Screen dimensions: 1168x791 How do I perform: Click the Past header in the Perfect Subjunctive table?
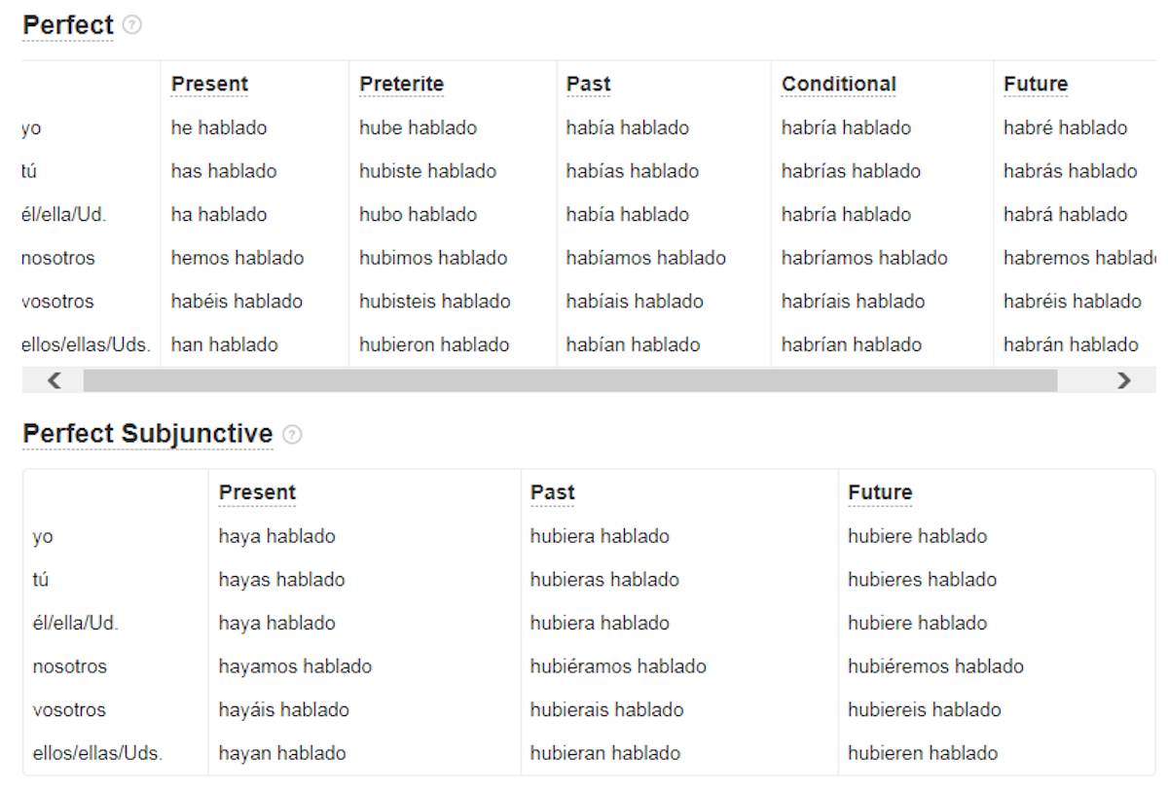pos(552,493)
